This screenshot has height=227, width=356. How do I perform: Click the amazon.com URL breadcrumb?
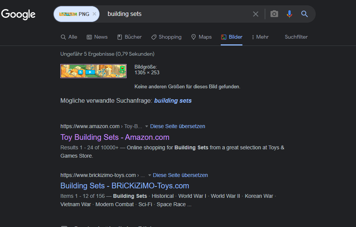(x=101, y=126)
